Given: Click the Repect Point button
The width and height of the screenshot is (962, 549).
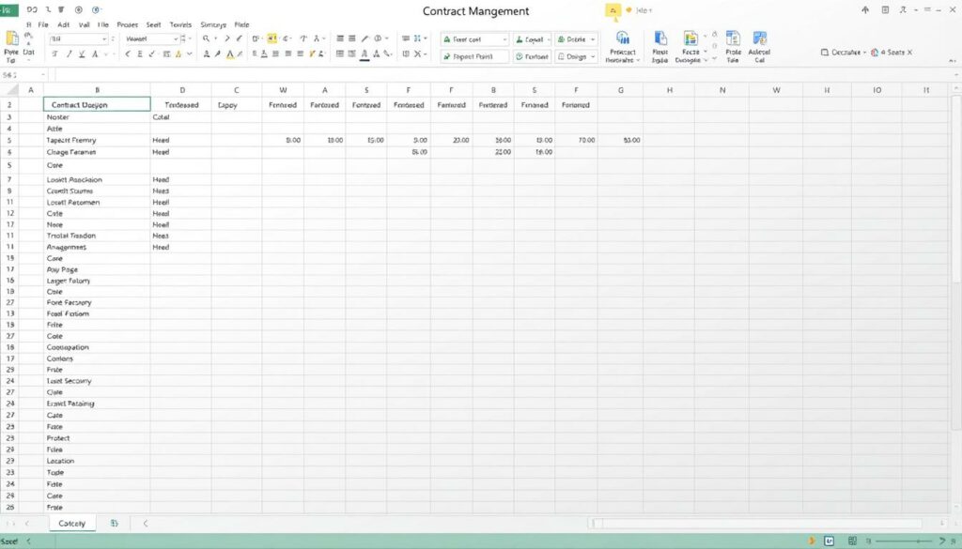Looking at the screenshot, I should [474, 56].
